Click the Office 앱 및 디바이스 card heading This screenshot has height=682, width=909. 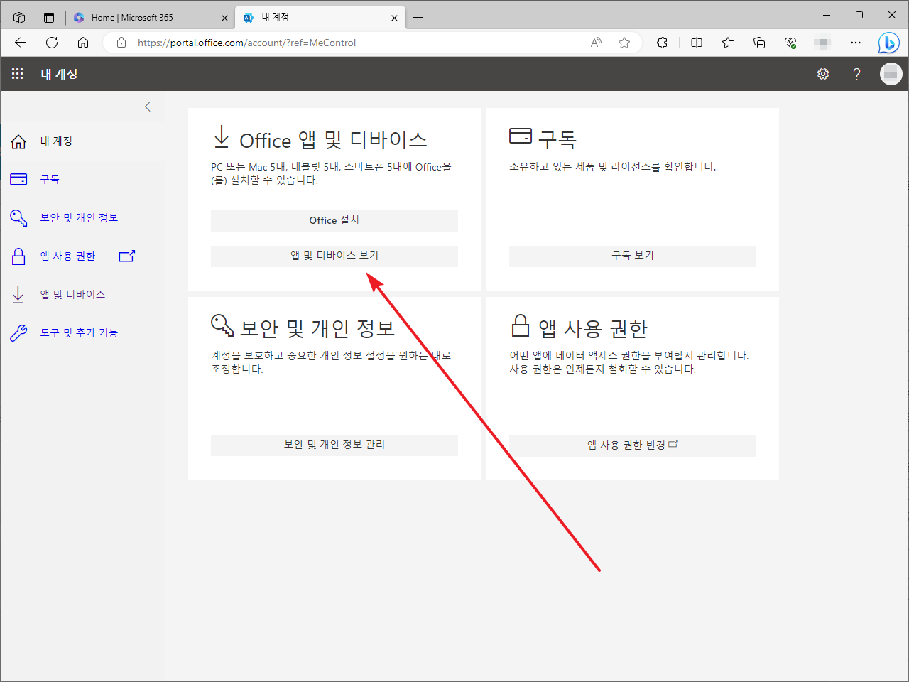click(333, 140)
